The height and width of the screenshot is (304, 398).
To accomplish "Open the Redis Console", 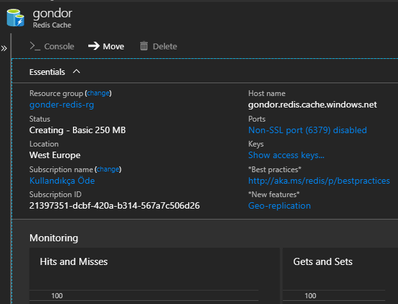I will [x=52, y=46].
